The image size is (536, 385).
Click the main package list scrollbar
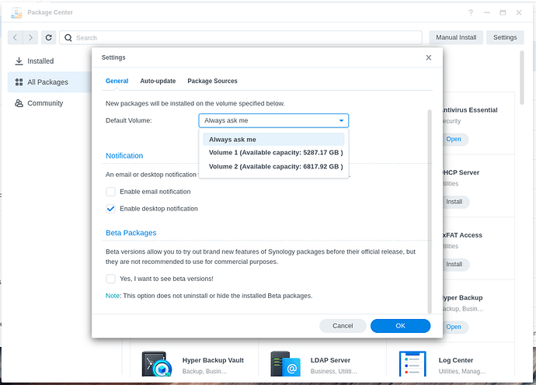coord(522,78)
